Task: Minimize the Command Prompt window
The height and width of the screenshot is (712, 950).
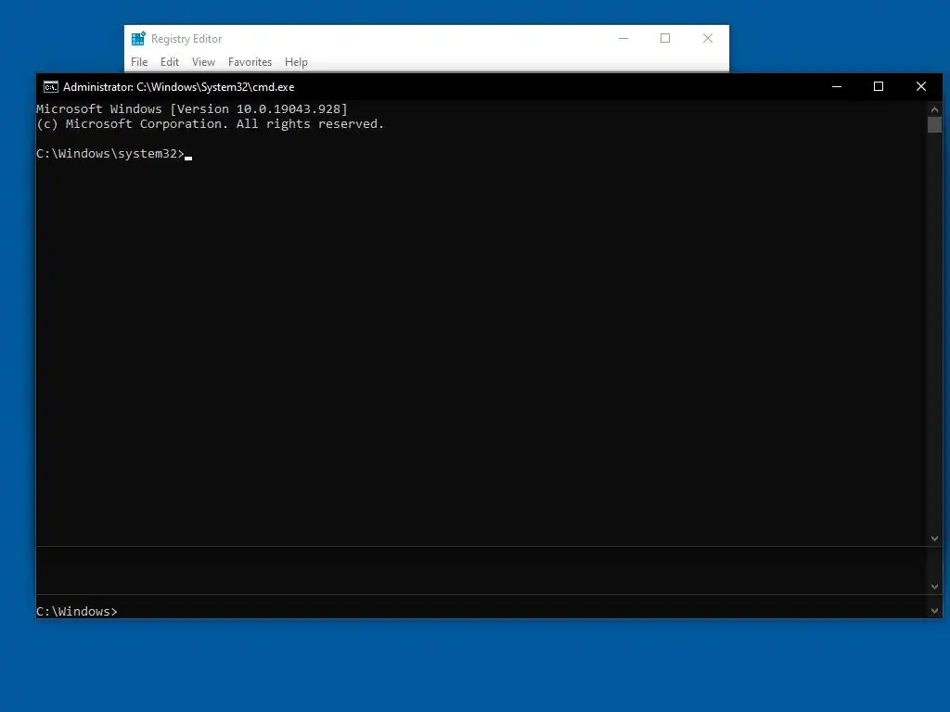Action: click(837, 86)
